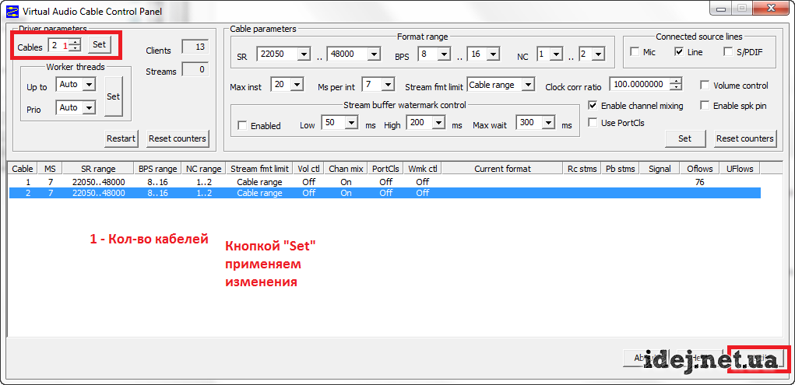Increase Clock corr ratio with up arrow
Image resolution: width=795 pixels, height=385 pixels.
pyautogui.click(x=676, y=81)
